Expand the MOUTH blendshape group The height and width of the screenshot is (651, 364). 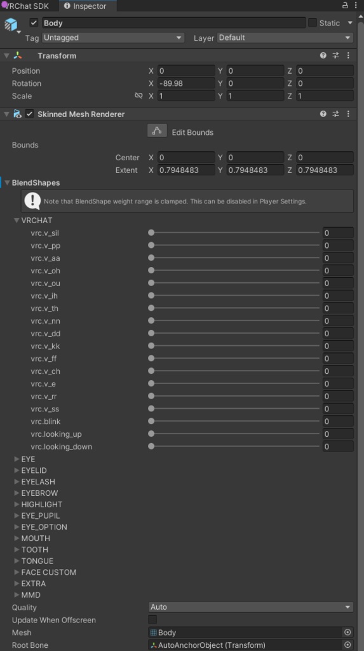tap(17, 538)
